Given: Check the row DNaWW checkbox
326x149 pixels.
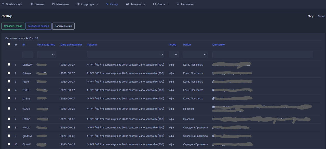Looking at the screenshot, I should pyautogui.click(x=9, y=64).
